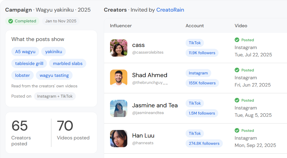
Task: Click the Completed status badge
Action: click(22, 21)
